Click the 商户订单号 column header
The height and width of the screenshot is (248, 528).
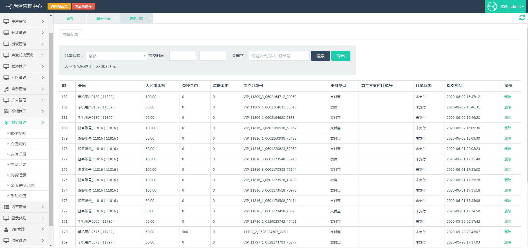(x=253, y=86)
